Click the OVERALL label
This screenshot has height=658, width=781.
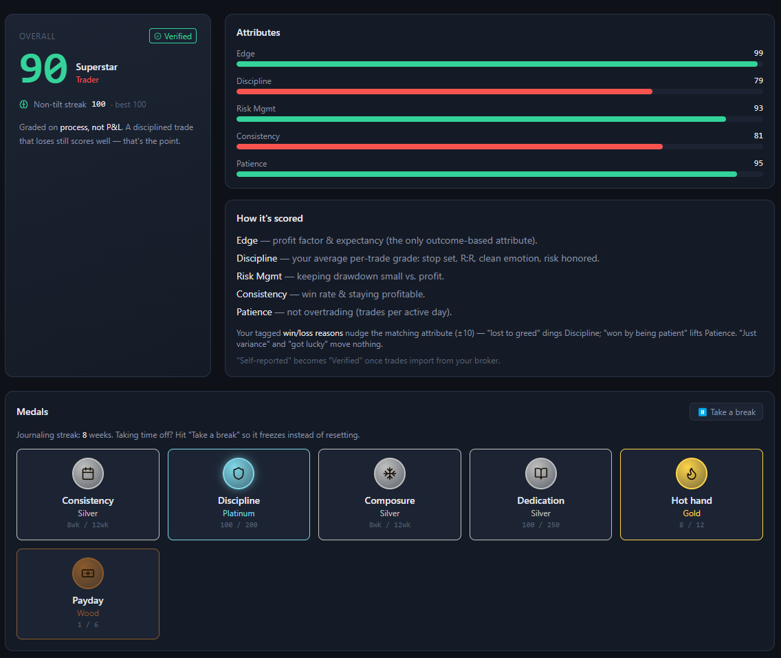click(x=37, y=36)
